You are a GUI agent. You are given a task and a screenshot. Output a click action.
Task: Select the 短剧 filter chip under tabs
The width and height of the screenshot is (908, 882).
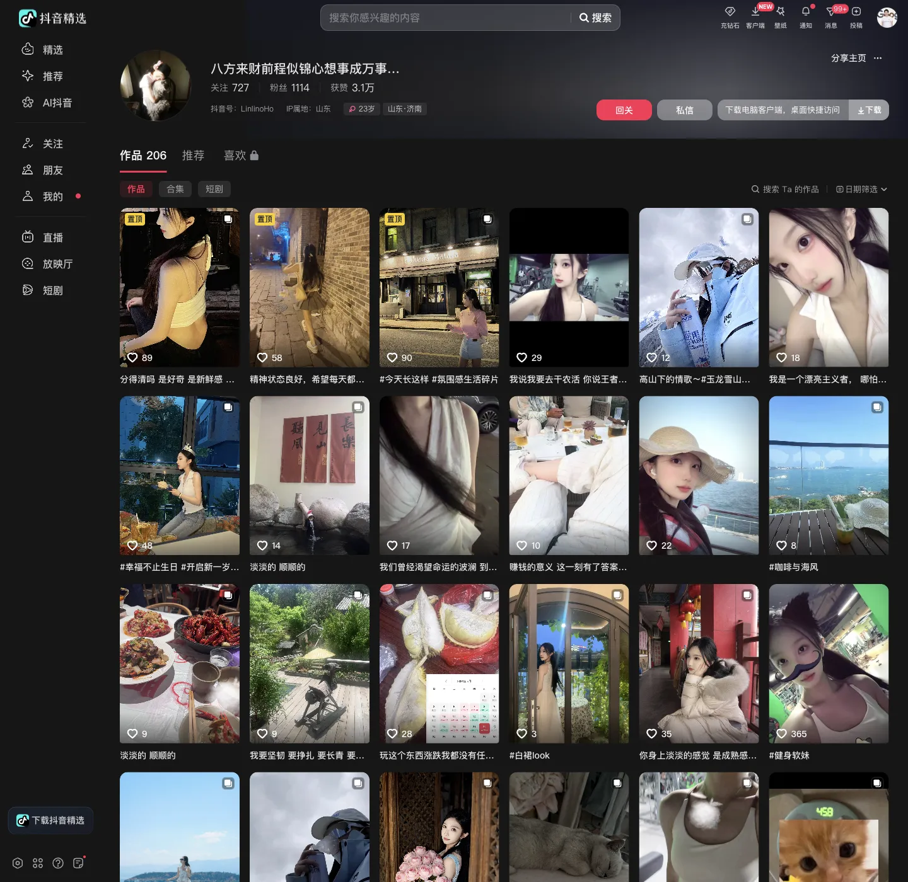click(x=214, y=189)
